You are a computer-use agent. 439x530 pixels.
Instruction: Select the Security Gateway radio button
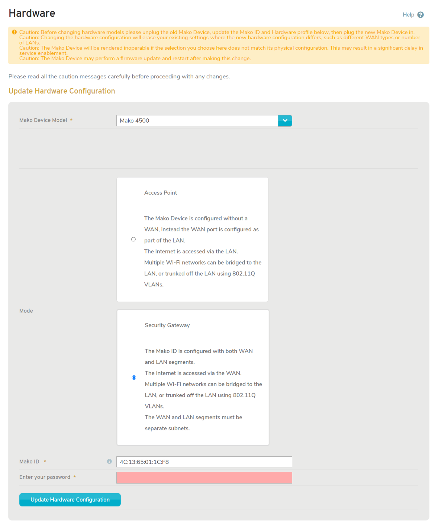134,378
